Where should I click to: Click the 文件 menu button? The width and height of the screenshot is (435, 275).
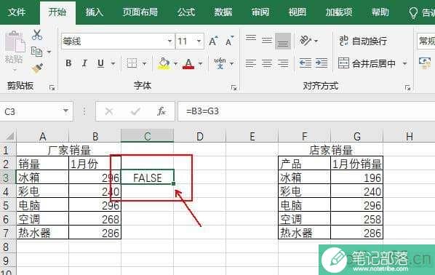point(17,12)
